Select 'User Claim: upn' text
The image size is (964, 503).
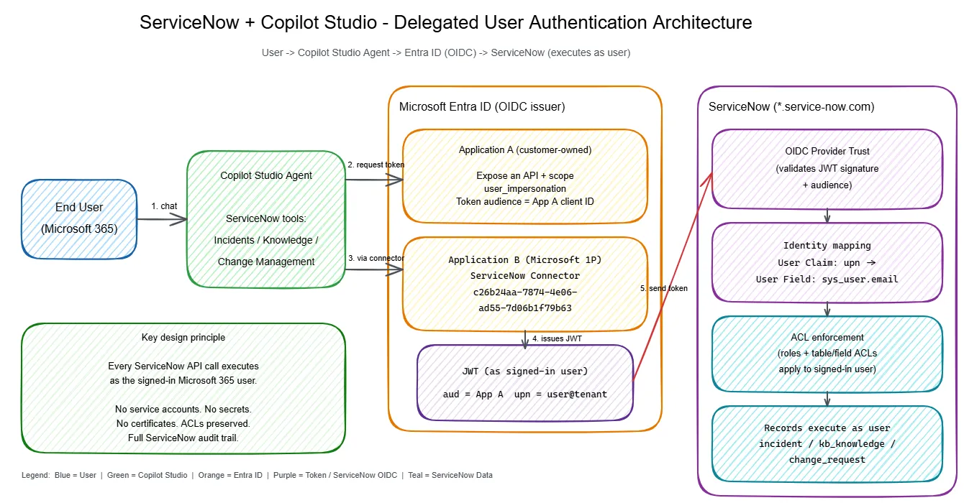819,263
